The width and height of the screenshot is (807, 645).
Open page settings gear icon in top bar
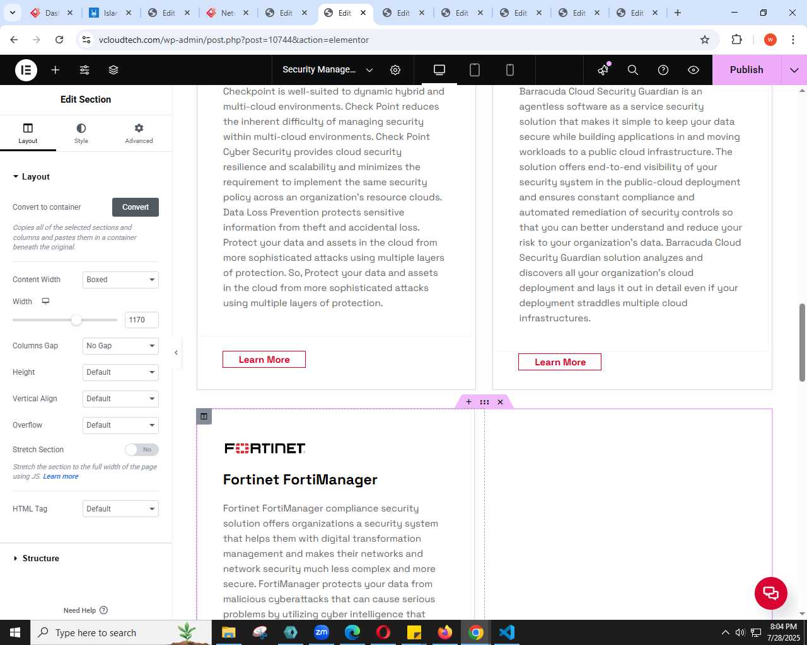click(x=395, y=70)
